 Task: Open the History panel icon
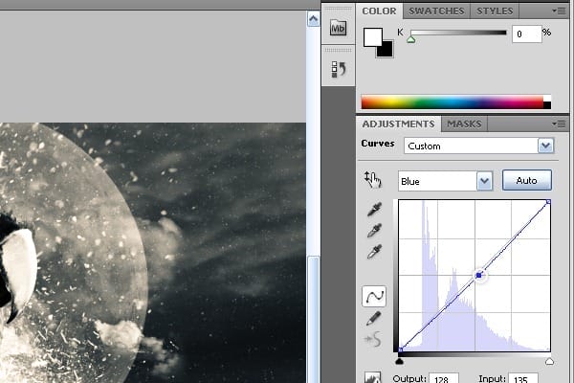[337, 69]
